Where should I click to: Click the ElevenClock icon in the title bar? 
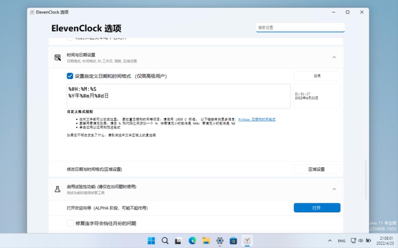coord(32,12)
